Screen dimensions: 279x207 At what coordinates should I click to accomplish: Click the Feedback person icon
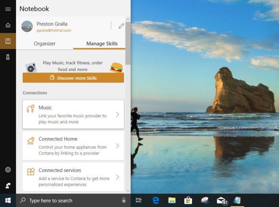[8, 185]
